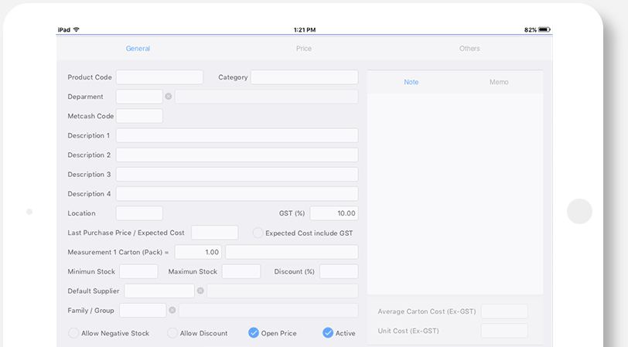Viewport: 628px width, 347px height.
Task: Focus the Description 1 field
Action: point(237,135)
